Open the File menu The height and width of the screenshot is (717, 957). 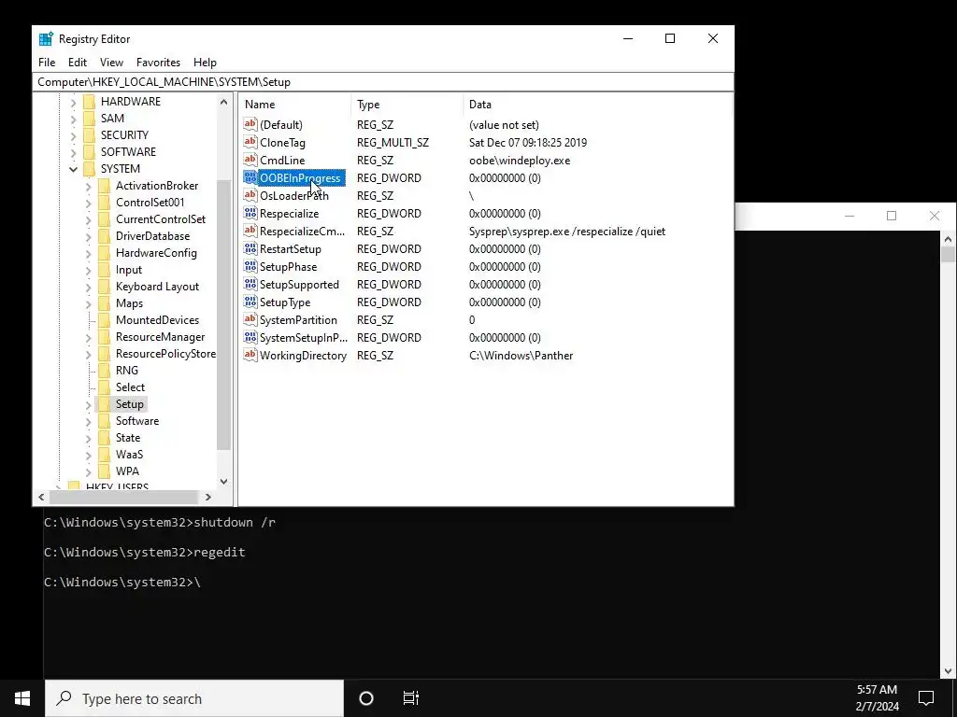click(47, 63)
